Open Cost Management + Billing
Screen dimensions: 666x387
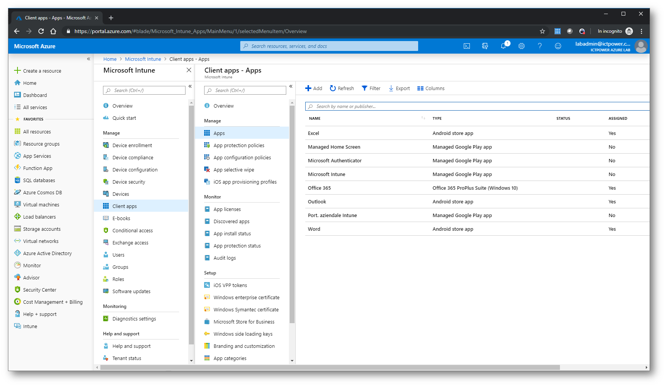(48, 302)
